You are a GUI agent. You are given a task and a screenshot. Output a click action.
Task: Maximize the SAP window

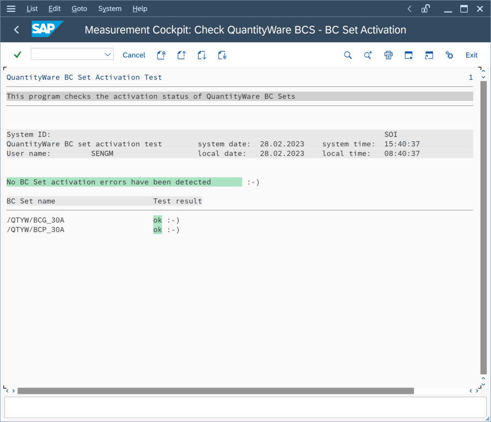click(x=464, y=9)
